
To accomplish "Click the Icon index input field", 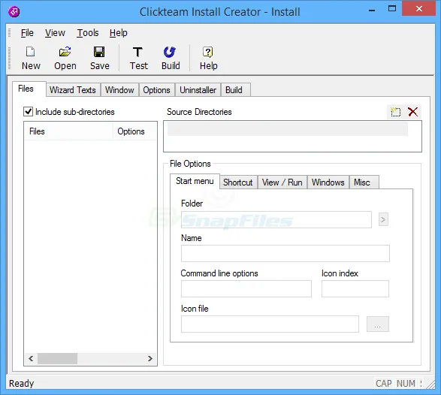I will [x=355, y=288].
